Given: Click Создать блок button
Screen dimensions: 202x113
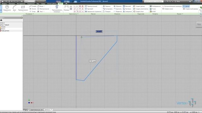Looking at the screenshot, I should click(138, 11).
